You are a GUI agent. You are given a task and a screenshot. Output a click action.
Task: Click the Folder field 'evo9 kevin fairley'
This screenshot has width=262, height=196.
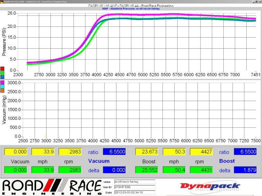point(135,182)
